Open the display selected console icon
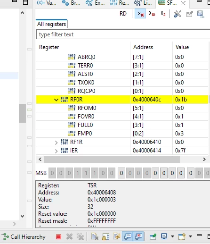The image size is (210, 244). coord(164,236)
